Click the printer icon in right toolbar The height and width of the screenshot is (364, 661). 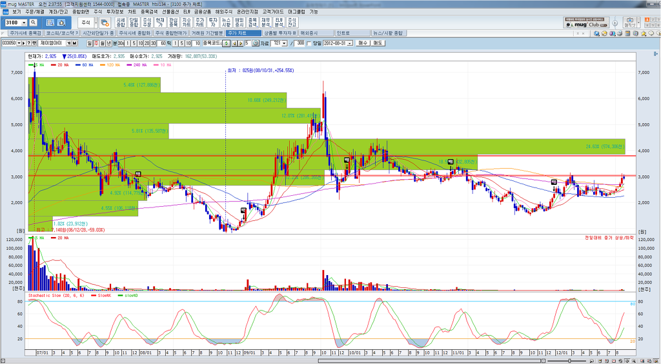point(620,34)
